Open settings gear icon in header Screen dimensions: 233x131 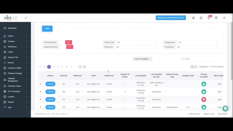(216, 18)
